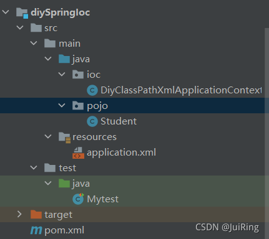This screenshot has width=269, height=239.
Task: Open the application.xml file
Action: tap(121, 153)
